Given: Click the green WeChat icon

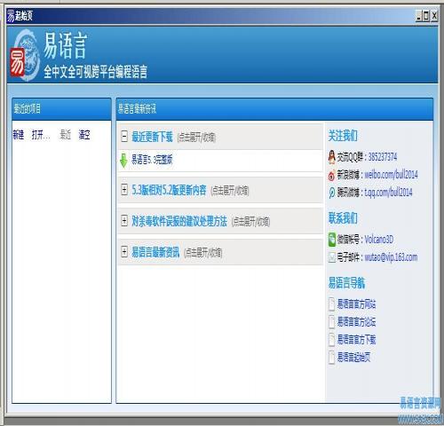Looking at the screenshot, I should click(x=332, y=240).
